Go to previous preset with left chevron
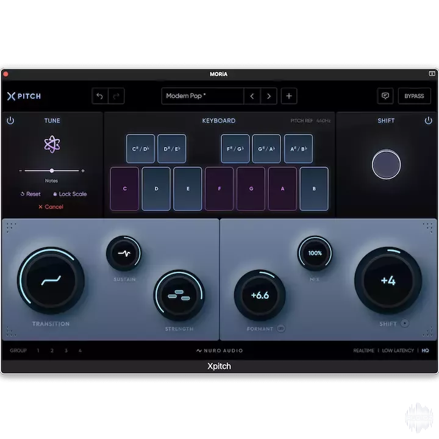The image size is (439, 439). [x=252, y=96]
